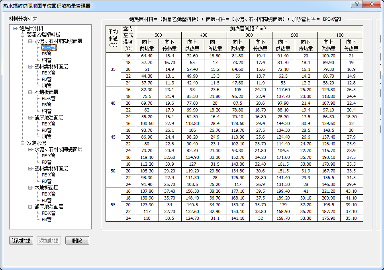The image size is (384, 270).
Task: Collapse the 绝热层材料 root tree node
Action: [x=15, y=28]
